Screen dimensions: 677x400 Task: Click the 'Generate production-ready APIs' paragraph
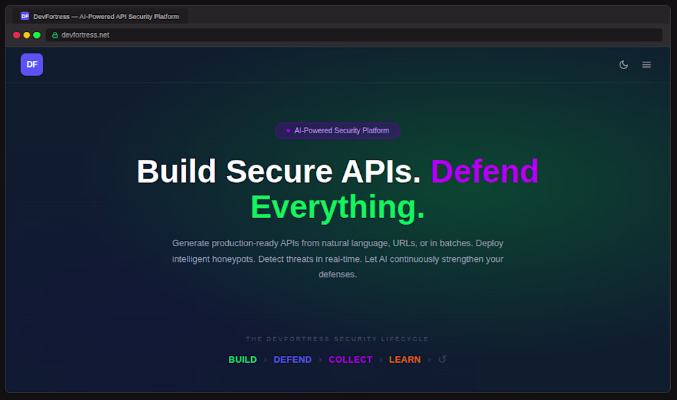(x=338, y=259)
